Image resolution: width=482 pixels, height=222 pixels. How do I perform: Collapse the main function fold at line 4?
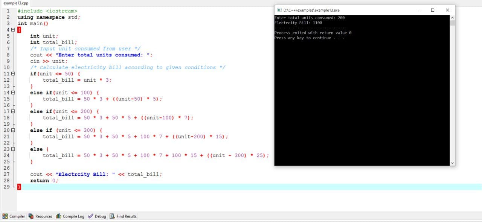coord(13,30)
